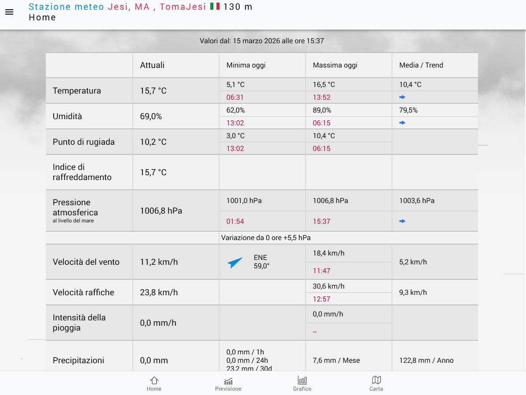Open the Home tab in bottom bar
This screenshot has height=395, width=526.
point(154,383)
